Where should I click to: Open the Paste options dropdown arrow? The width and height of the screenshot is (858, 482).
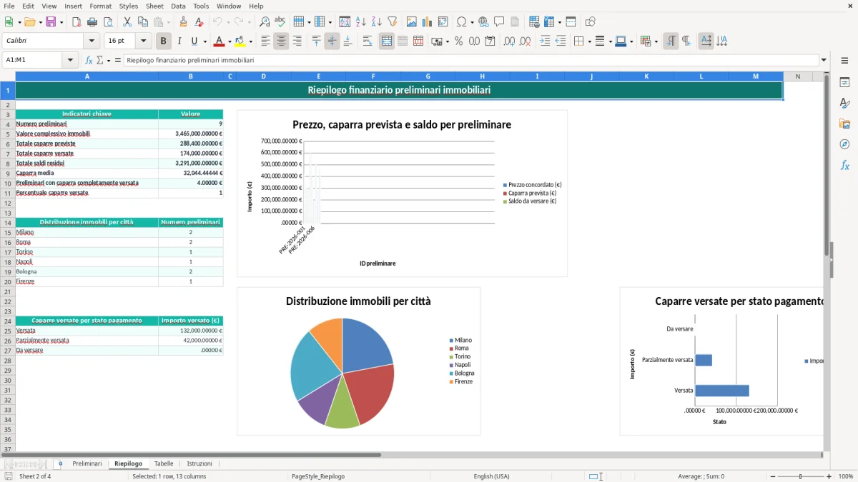click(x=168, y=22)
